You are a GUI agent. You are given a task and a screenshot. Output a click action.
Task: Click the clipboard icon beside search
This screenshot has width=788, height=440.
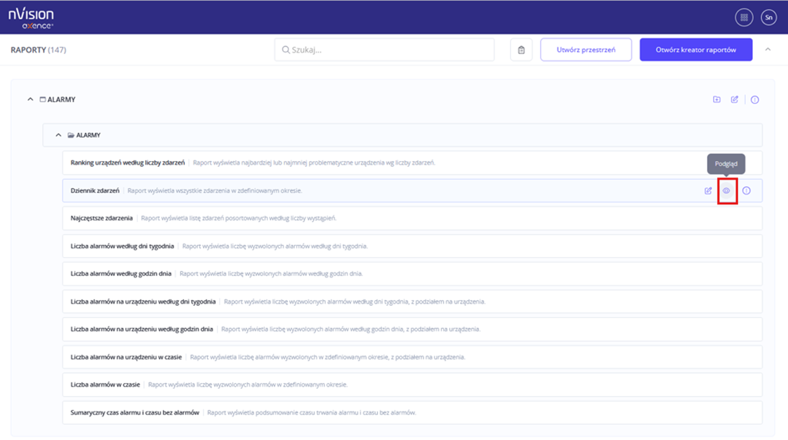521,50
